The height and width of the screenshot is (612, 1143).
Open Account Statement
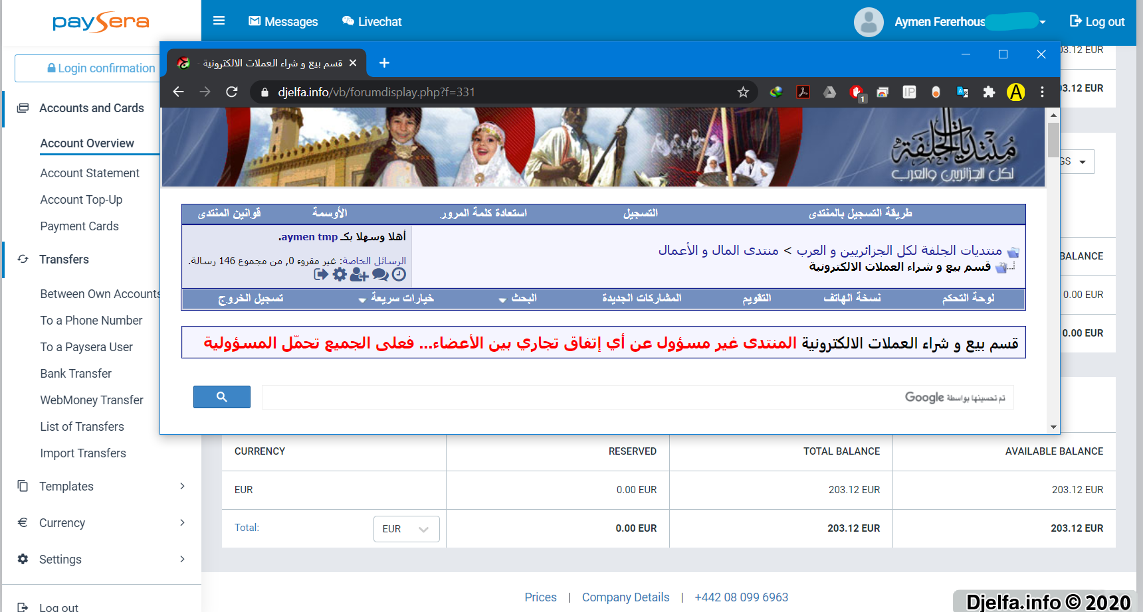pyautogui.click(x=90, y=173)
